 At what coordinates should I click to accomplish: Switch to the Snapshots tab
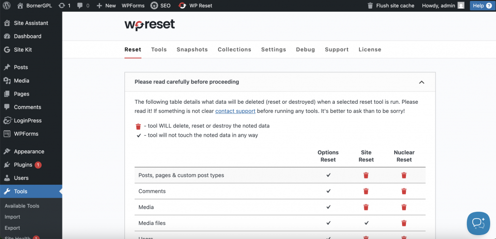(x=192, y=49)
